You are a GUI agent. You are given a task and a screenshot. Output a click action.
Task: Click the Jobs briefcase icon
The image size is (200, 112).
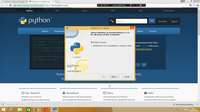pyautogui.click(x=146, y=93)
